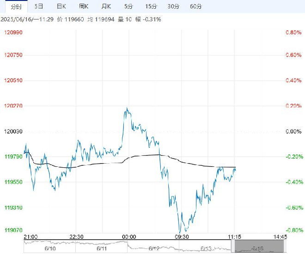This screenshot has width=305, height=254.
Task: Click the 0.60% positive percent label
Action: point(293,55)
